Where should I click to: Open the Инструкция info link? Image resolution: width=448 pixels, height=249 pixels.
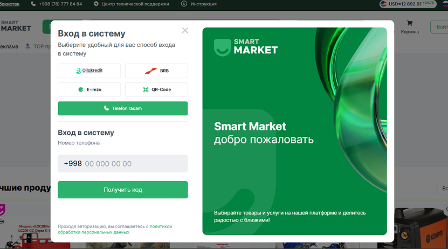click(203, 4)
